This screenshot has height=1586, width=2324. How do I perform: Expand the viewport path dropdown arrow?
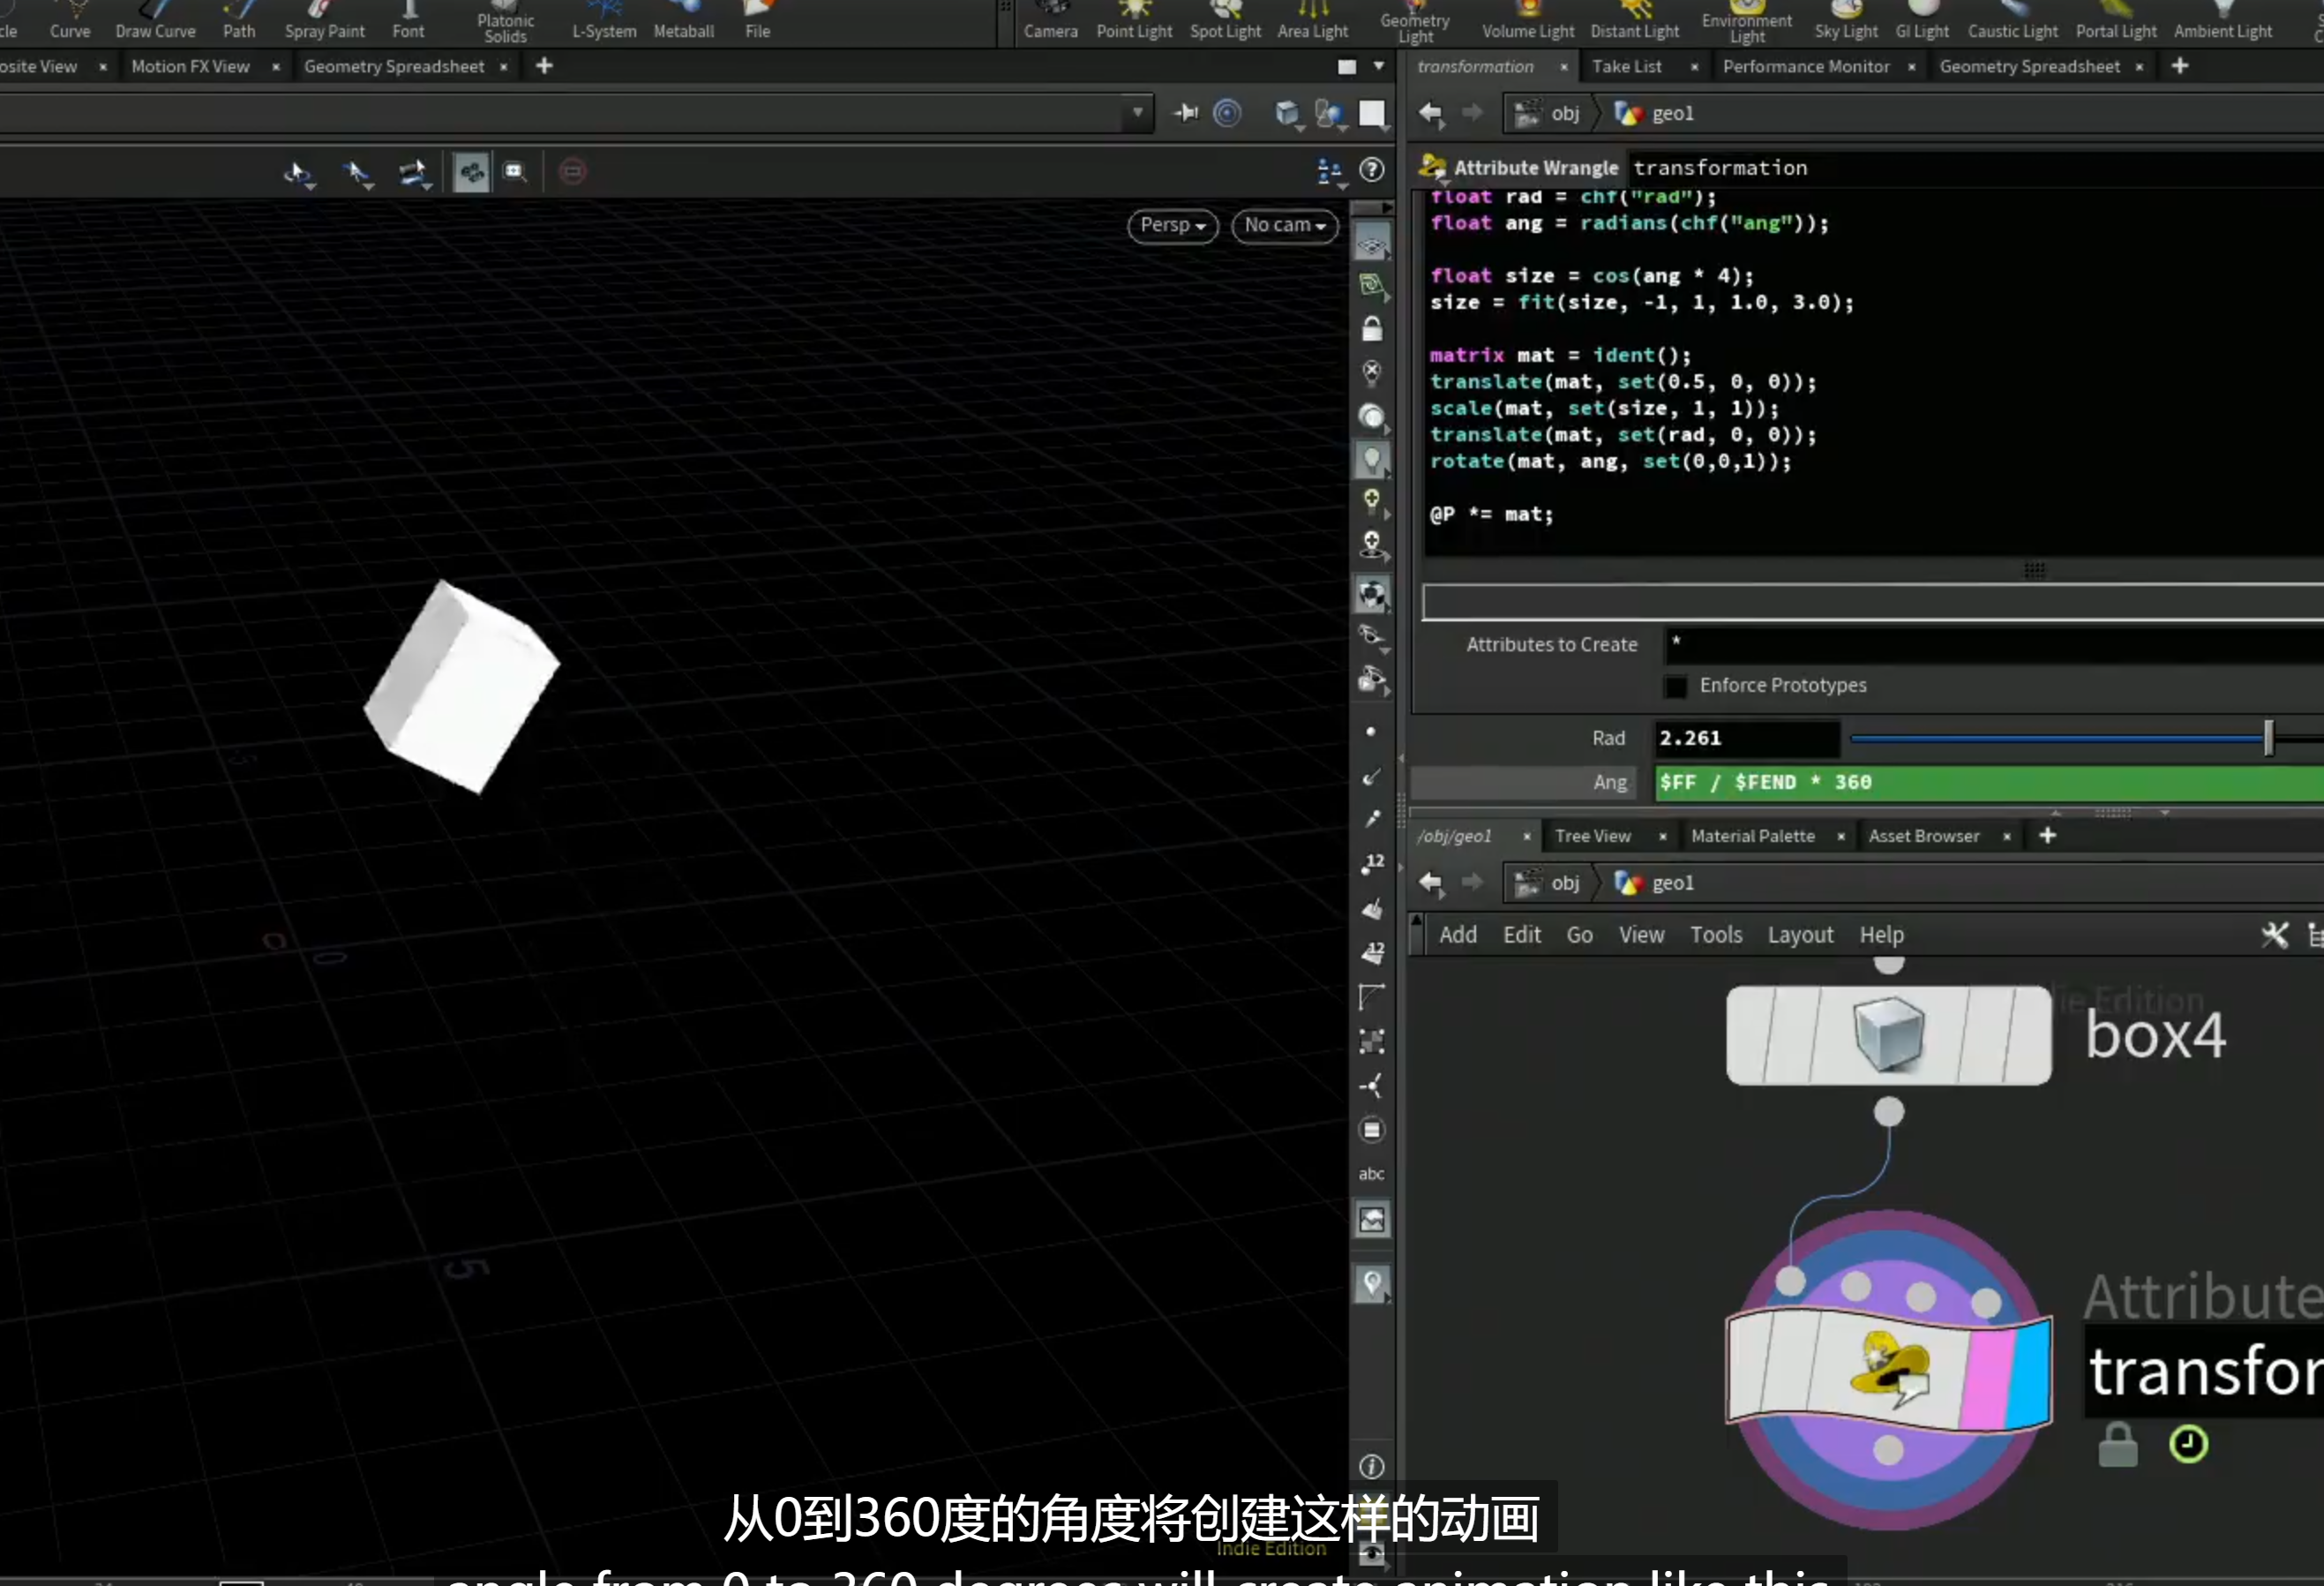[x=1137, y=113]
